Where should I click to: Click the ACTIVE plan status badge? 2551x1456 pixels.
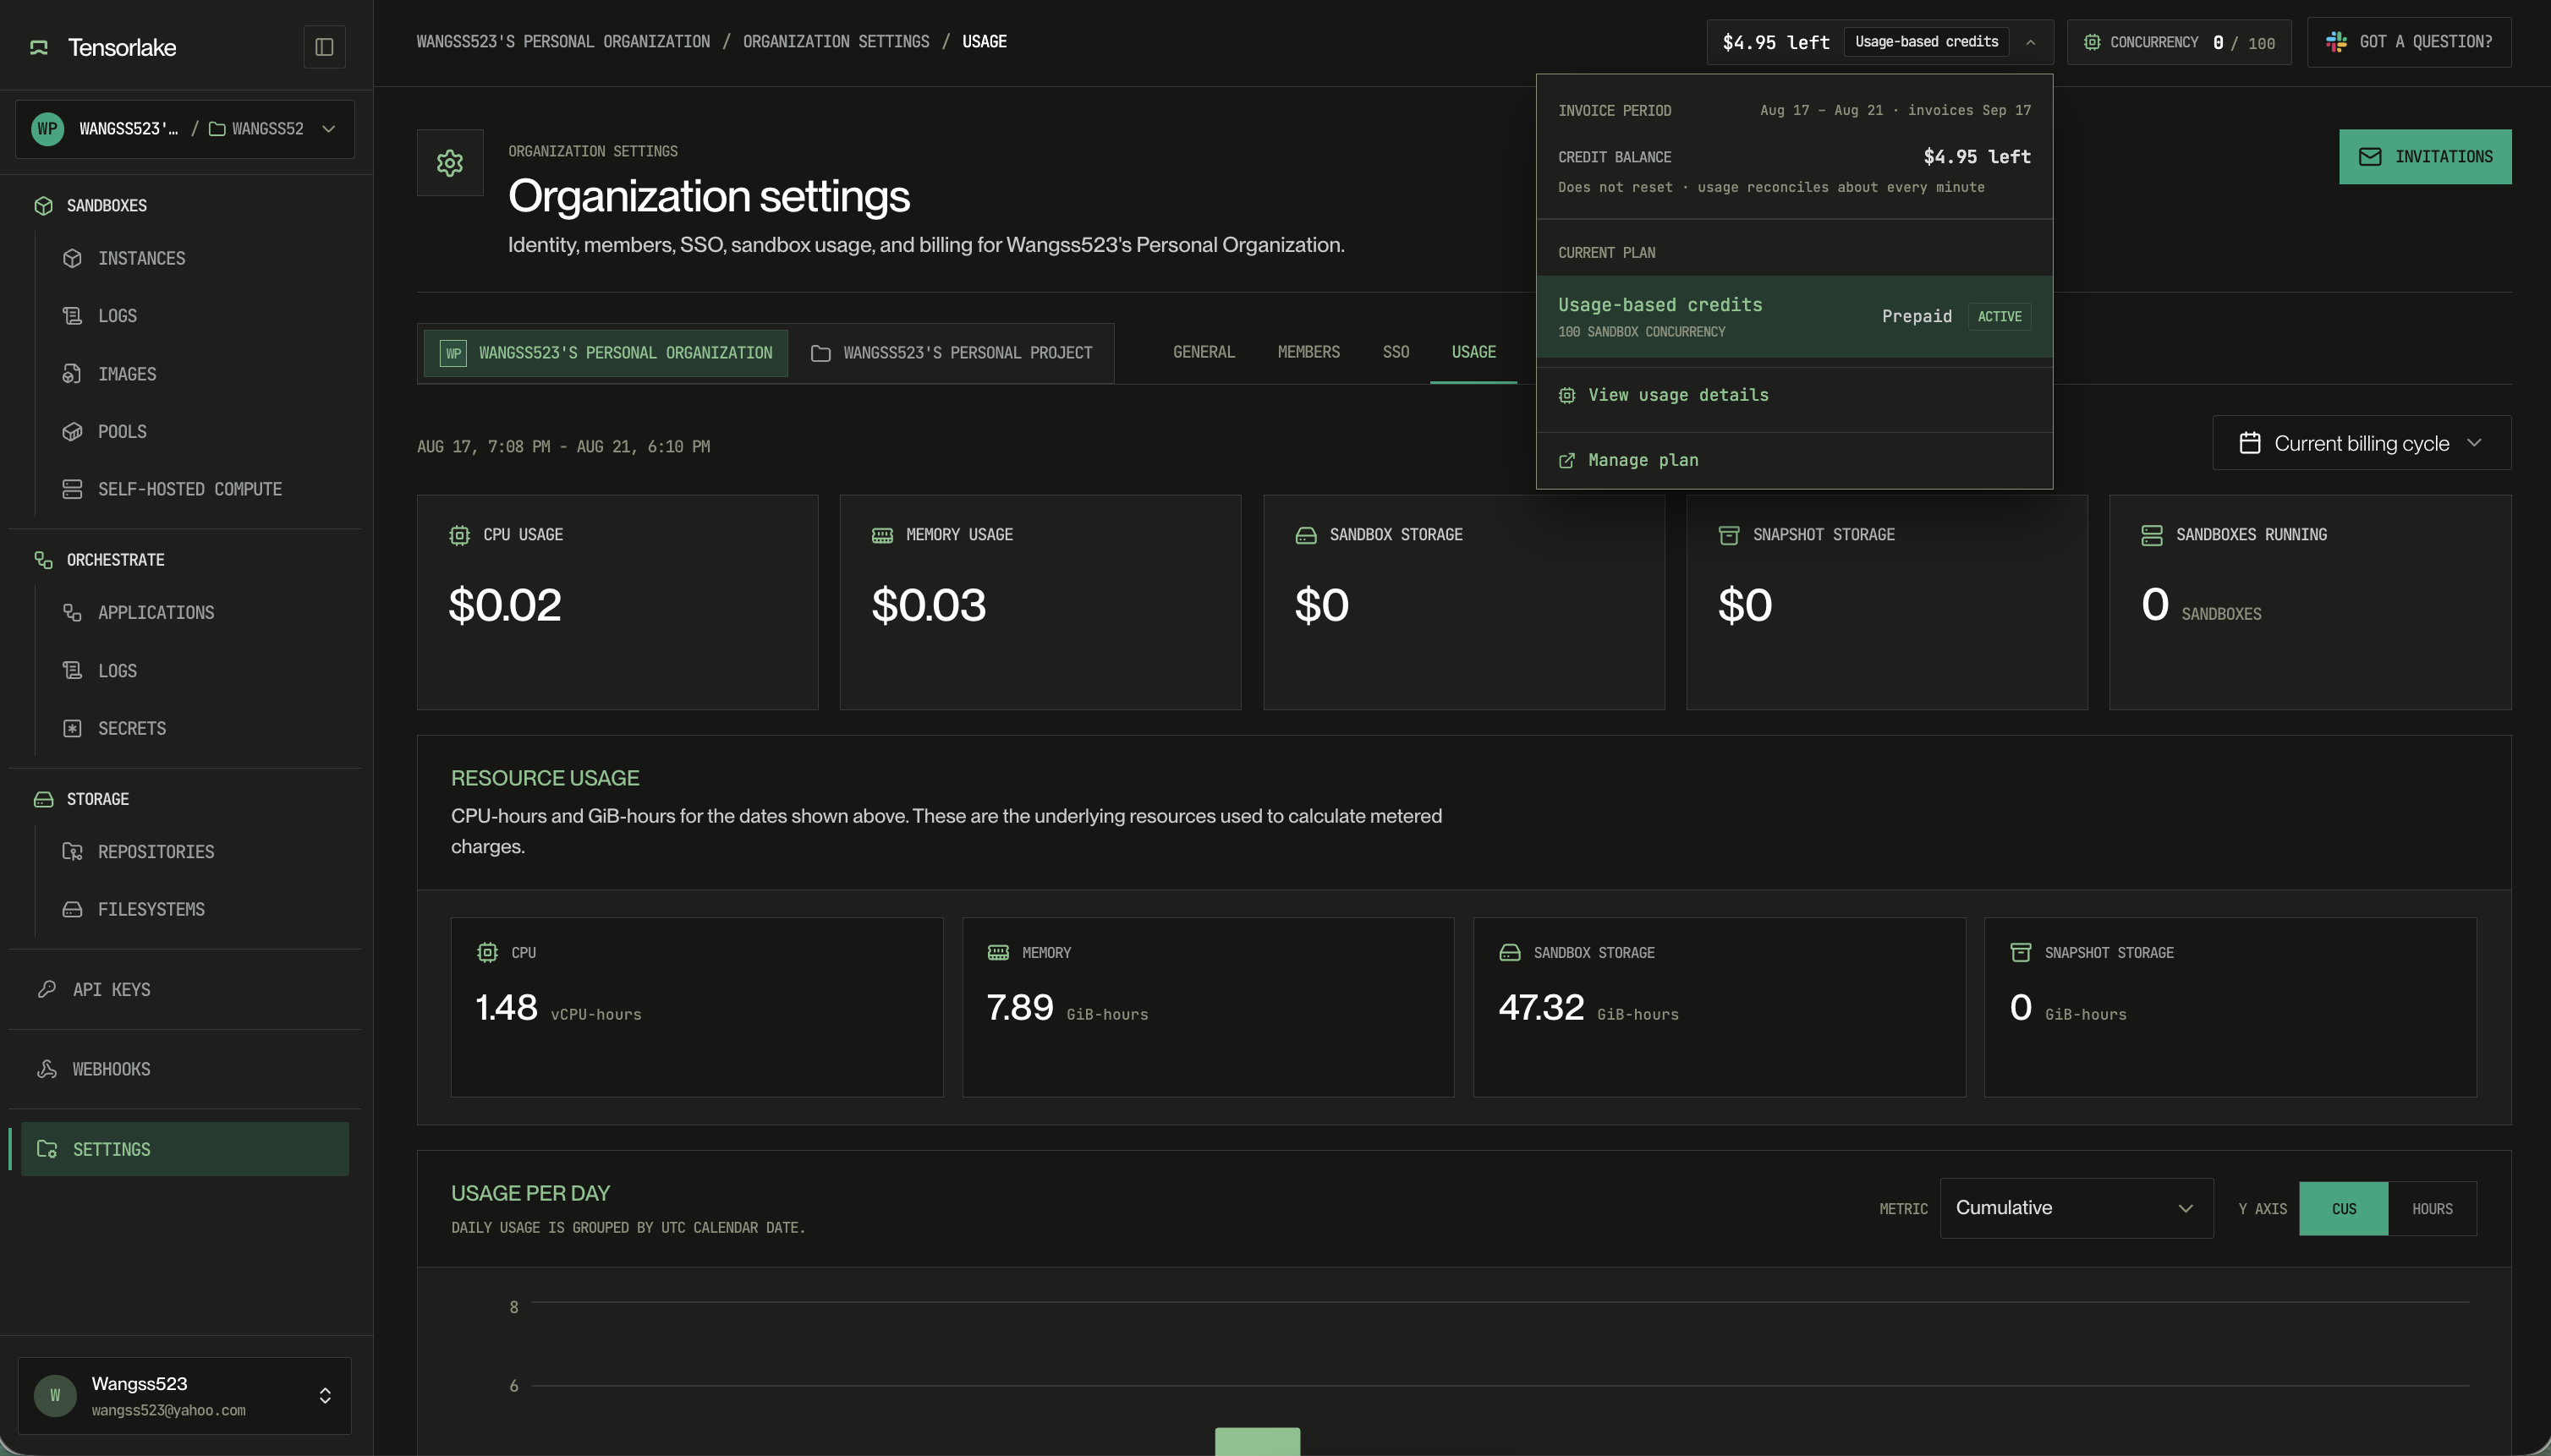[x=1999, y=316]
